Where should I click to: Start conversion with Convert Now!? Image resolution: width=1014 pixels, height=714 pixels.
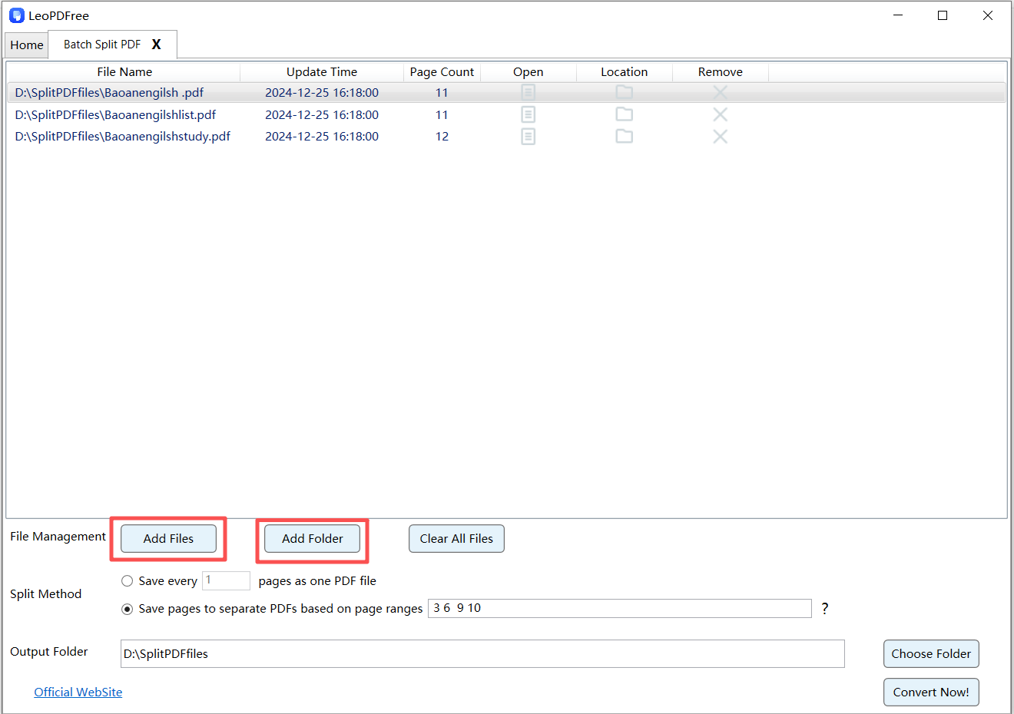tap(931, 692)
